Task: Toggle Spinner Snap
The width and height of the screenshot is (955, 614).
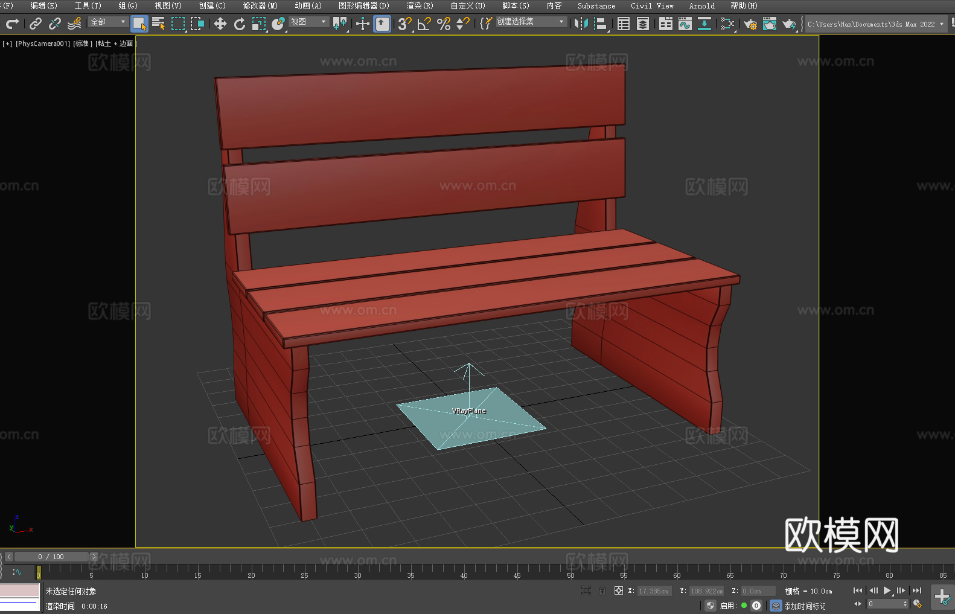Action: (463, 24)
